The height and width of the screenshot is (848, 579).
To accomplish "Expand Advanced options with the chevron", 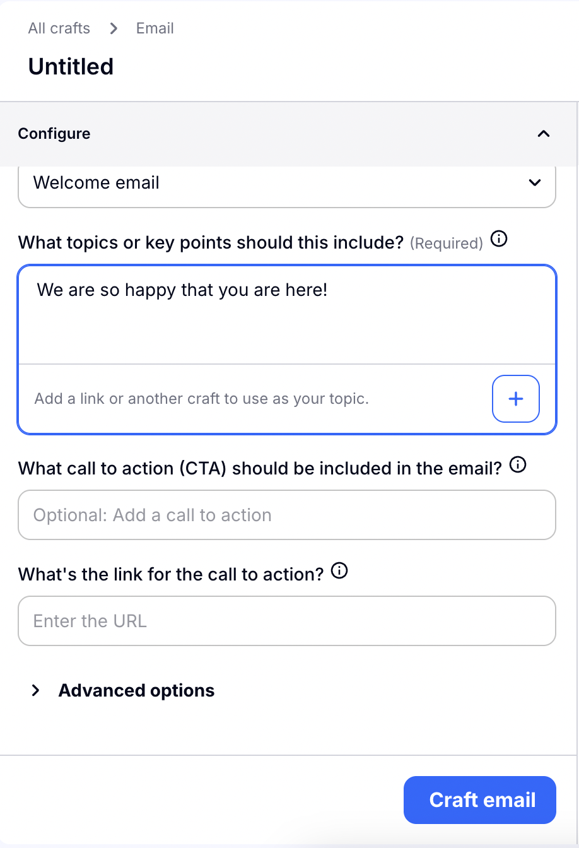I will 36,690.
